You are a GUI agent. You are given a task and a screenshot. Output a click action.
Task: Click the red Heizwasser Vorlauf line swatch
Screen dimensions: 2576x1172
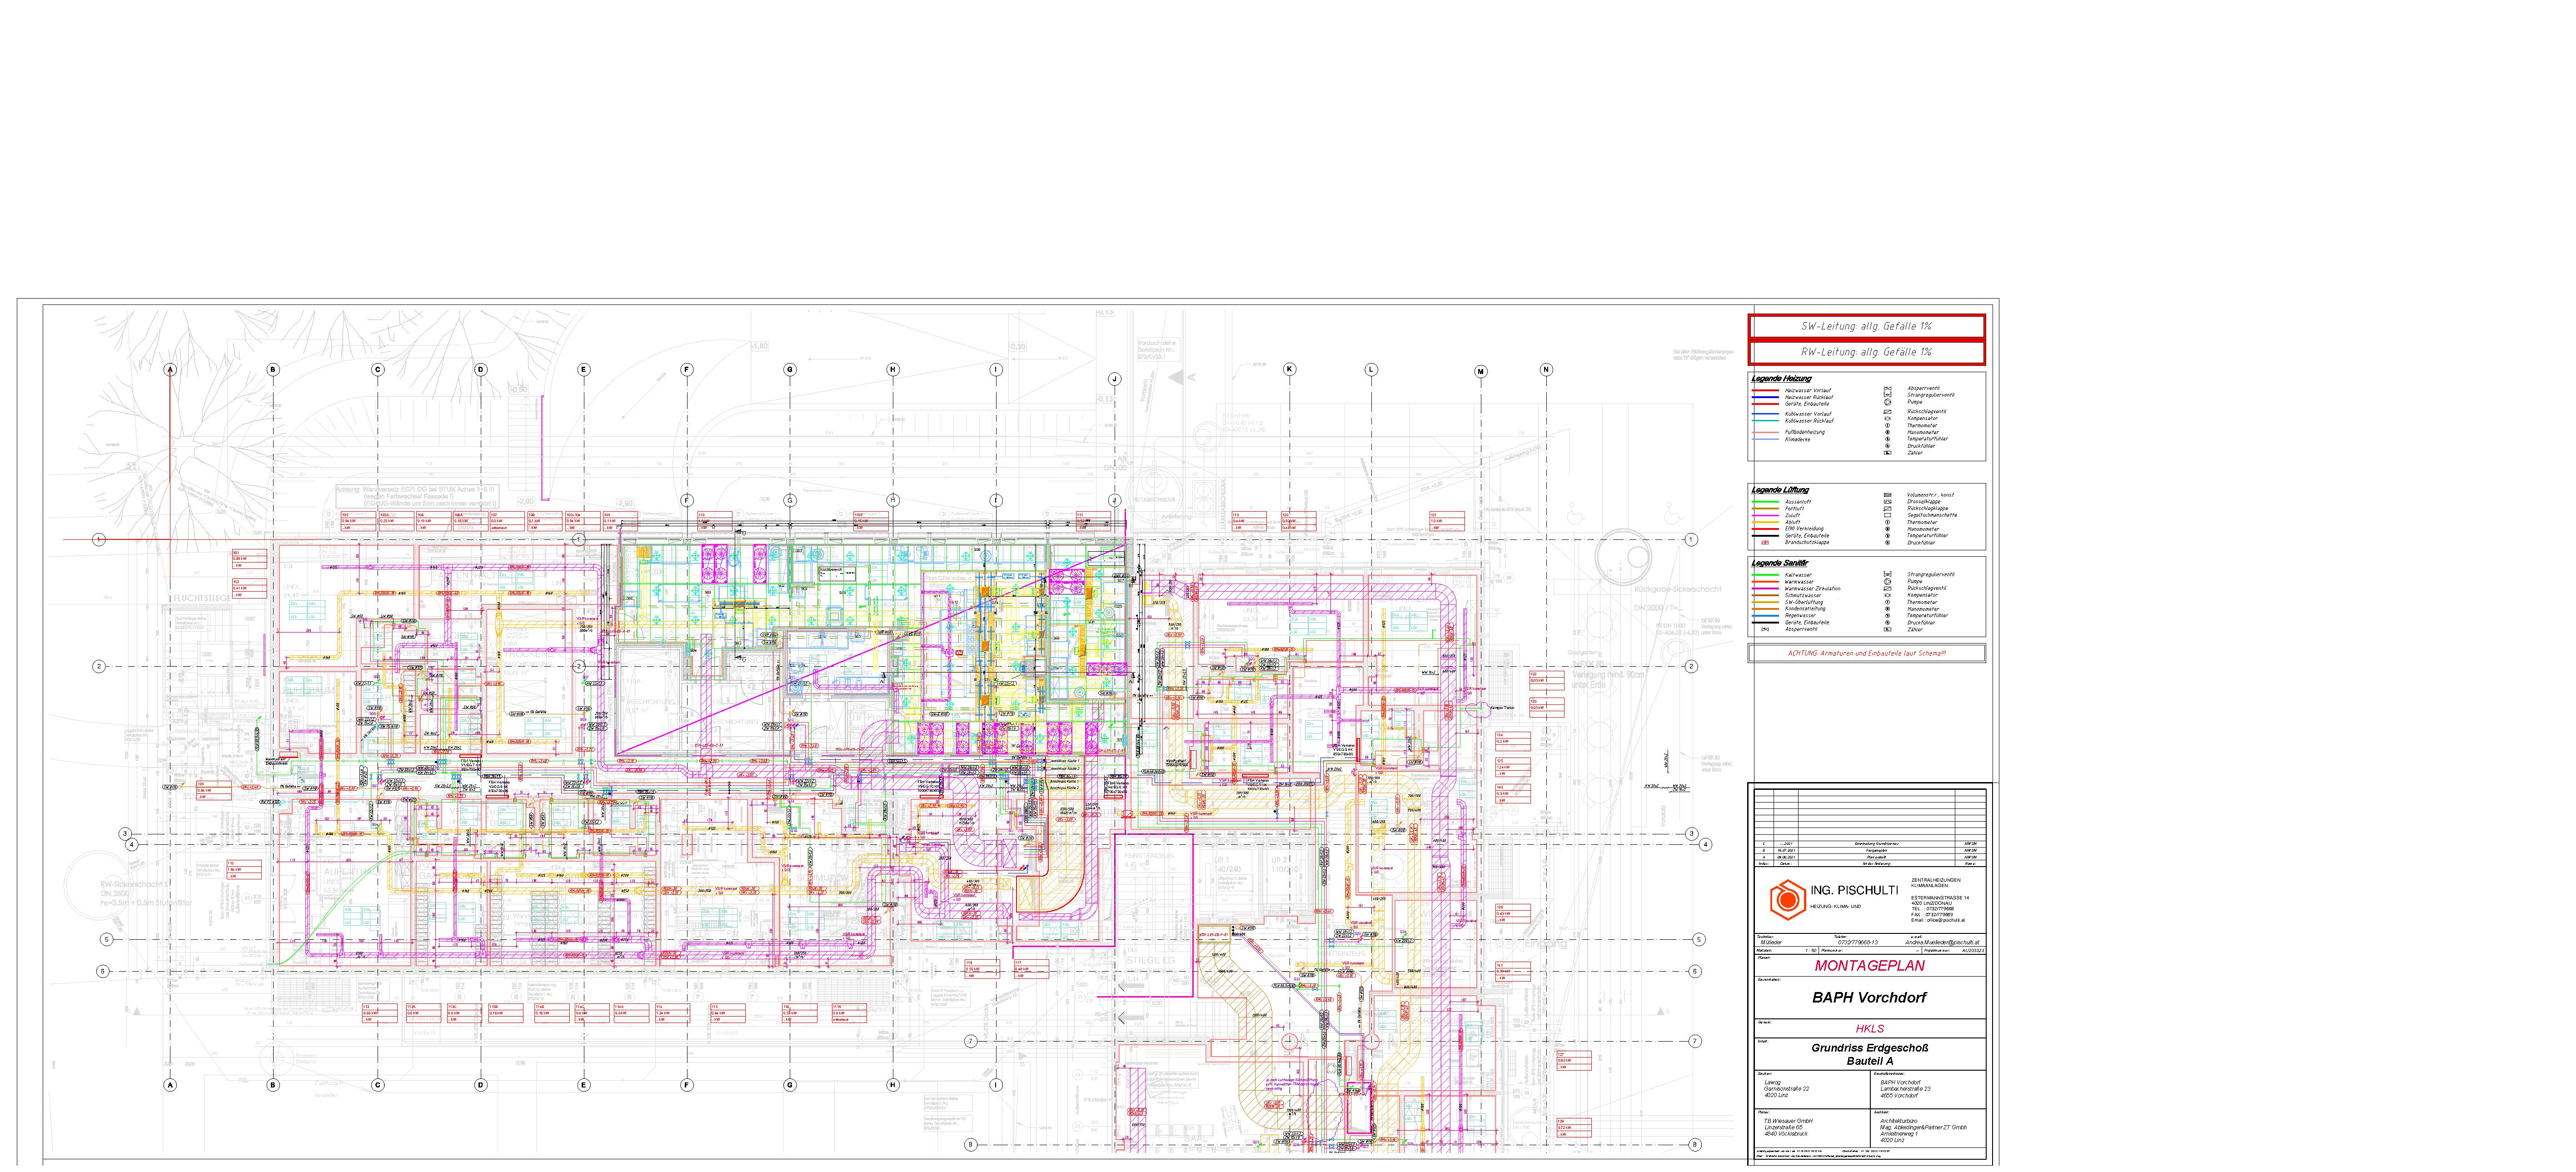pos(1766,391)
